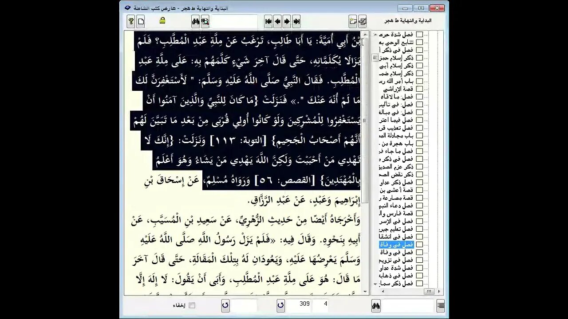
Task: Toggle the إخفاء checkbox
Action: (x=192, y=305)
